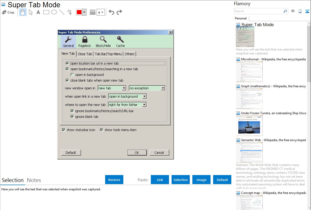Select the hand pan tool

coord(23,12)
